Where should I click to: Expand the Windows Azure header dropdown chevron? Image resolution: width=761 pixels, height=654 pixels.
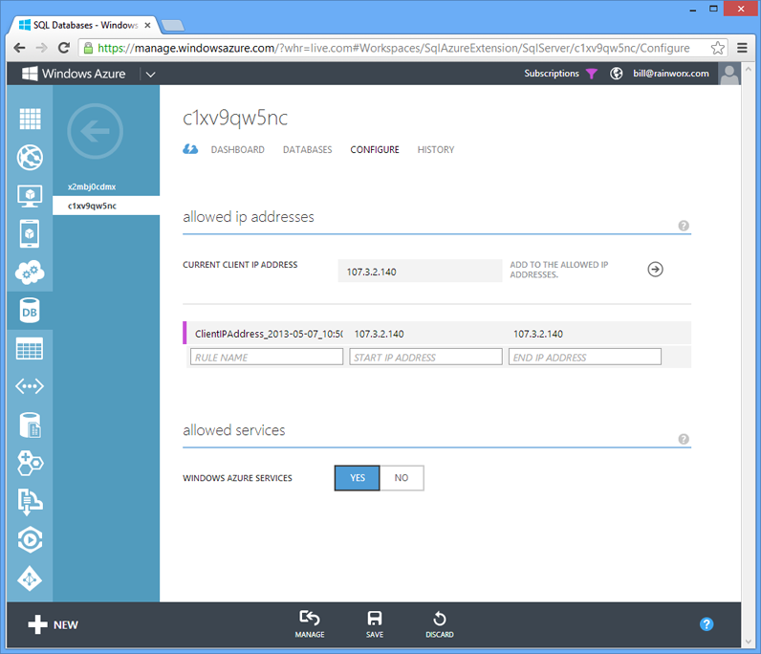coord(150,75)
